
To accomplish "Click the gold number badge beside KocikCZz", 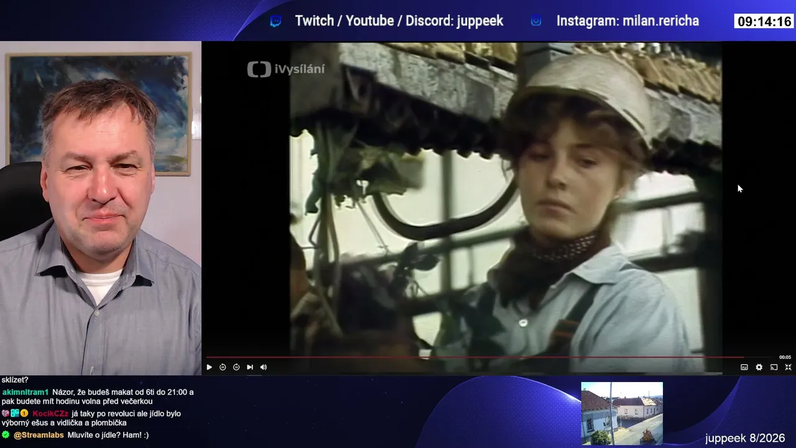I will pyautogui.click(x=24, y=413).
